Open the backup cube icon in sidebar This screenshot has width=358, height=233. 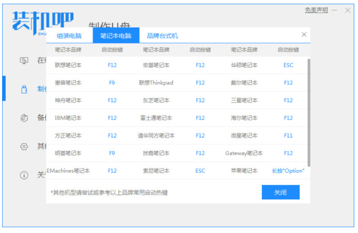(24, 118)
